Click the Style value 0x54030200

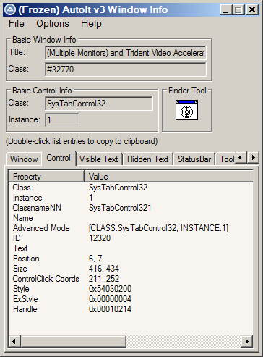click(110, 289)
